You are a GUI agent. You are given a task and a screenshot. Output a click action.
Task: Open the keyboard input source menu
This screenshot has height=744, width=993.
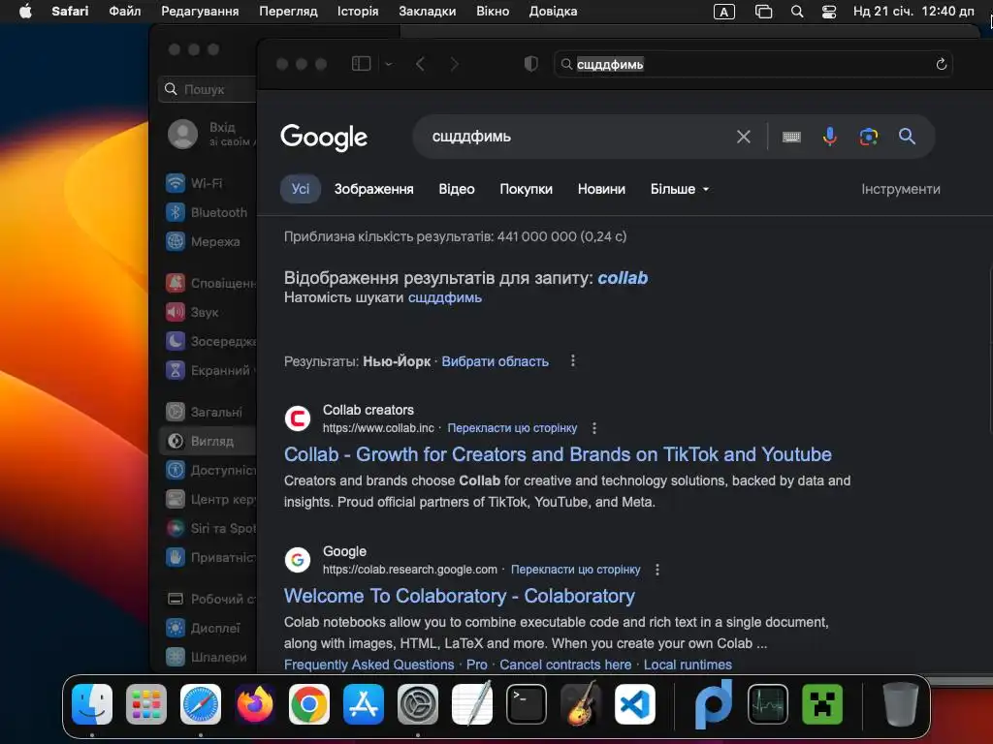(x=723, y=12)
